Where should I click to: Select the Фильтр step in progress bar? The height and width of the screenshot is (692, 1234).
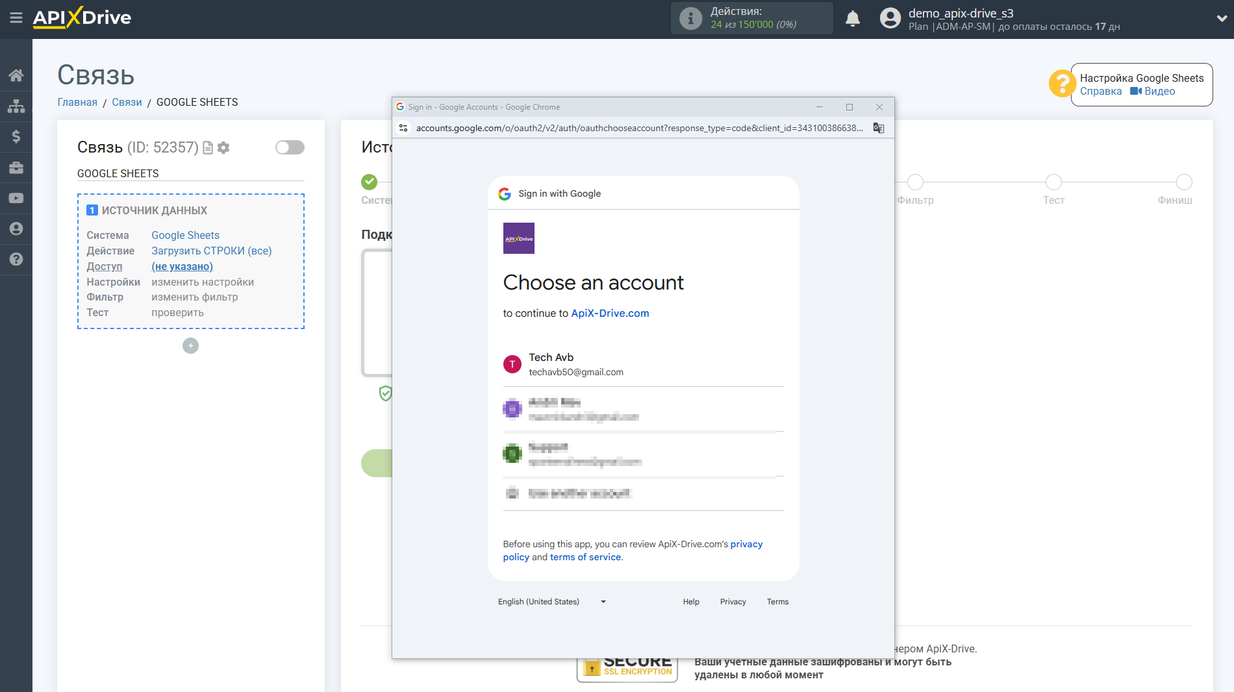click(915, 182)
